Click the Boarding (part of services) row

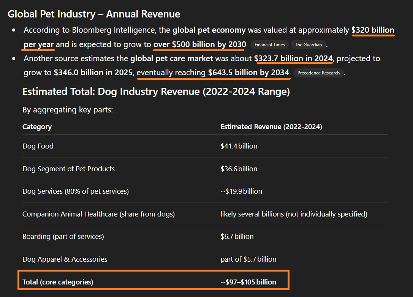click(63, 237)
